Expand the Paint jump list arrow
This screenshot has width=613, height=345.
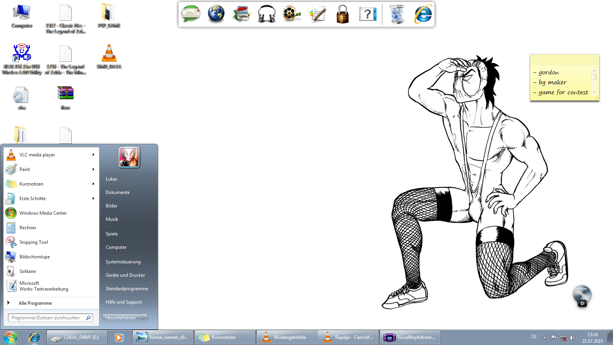(93, 169)
